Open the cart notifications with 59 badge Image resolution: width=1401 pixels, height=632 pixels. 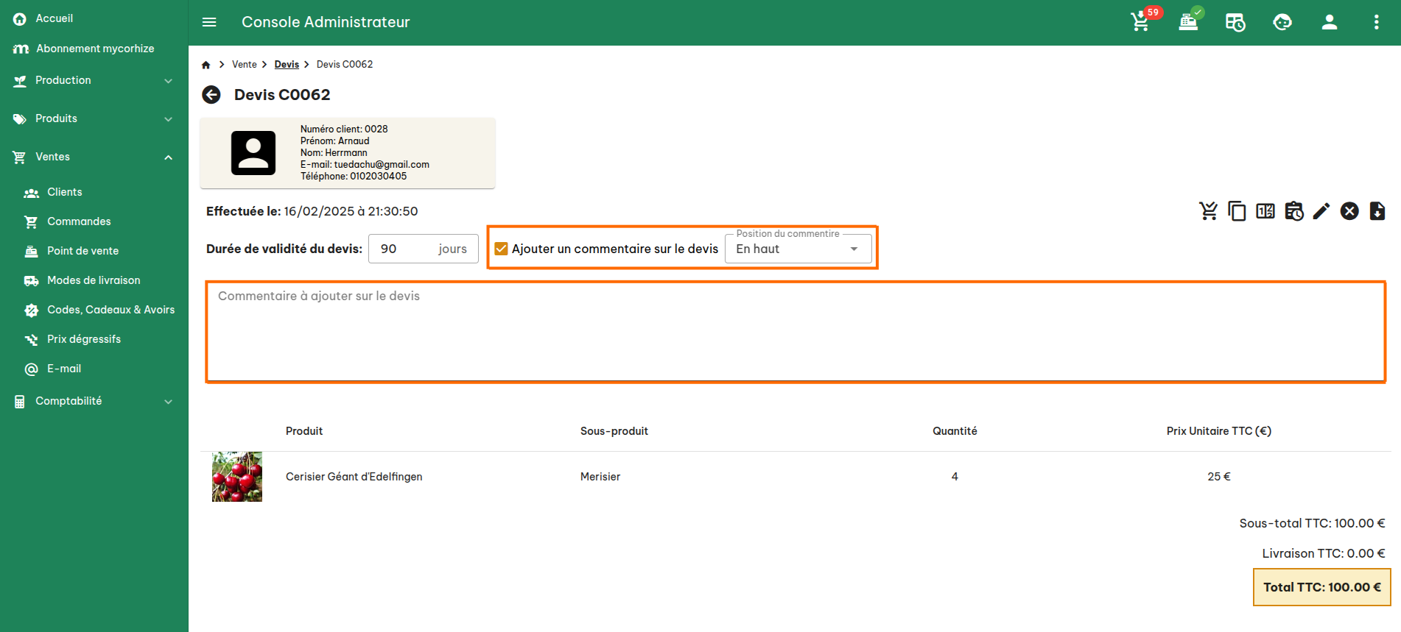coord(1141,22)
